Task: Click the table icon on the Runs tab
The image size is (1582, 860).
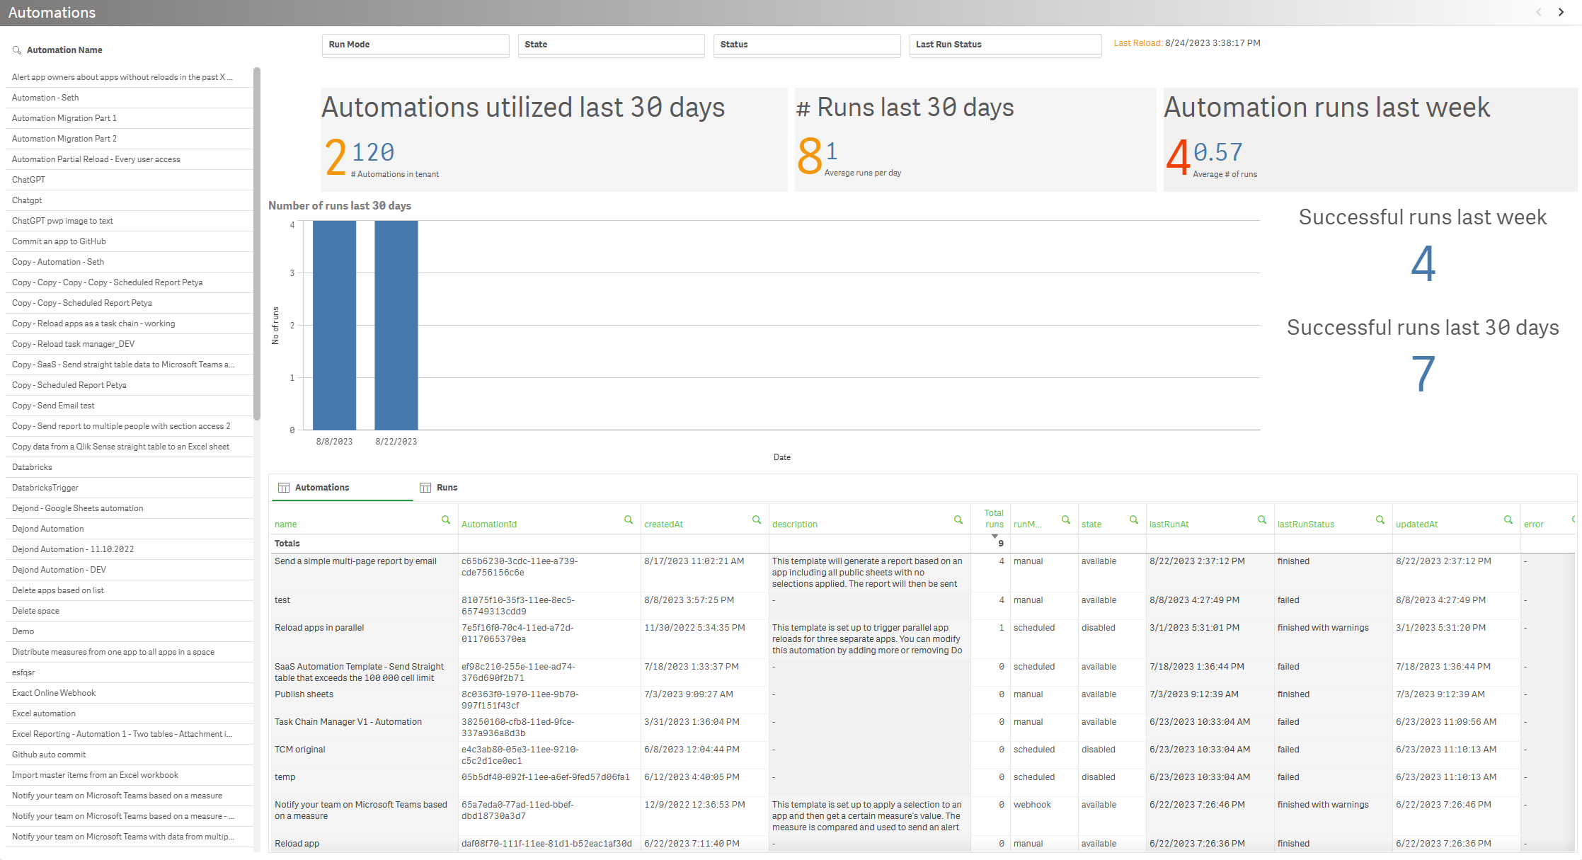Action: tap(425, 487)
